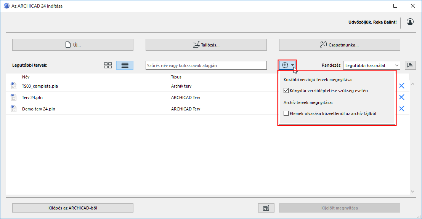This screenshot has height=219, width=422.
Task: Open the gear settings dropdown
Action: pyautogui.click(x=287, y=65)
